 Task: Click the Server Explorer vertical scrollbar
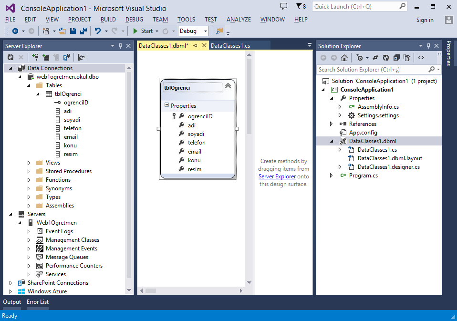point(129,175)
